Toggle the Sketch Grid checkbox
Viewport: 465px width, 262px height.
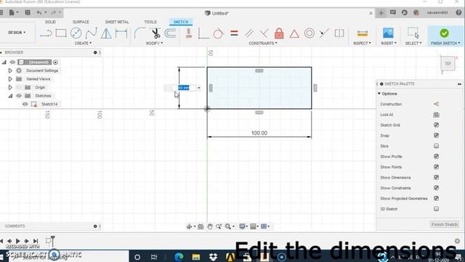click(x=436, y=125)
